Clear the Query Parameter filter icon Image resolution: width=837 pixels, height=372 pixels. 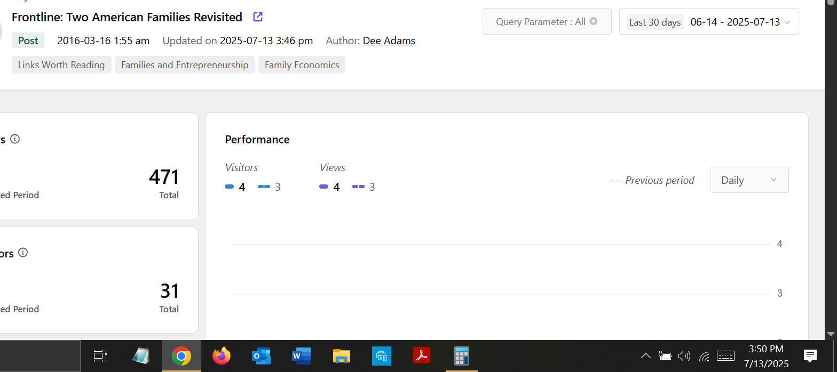tap(594, 22)
